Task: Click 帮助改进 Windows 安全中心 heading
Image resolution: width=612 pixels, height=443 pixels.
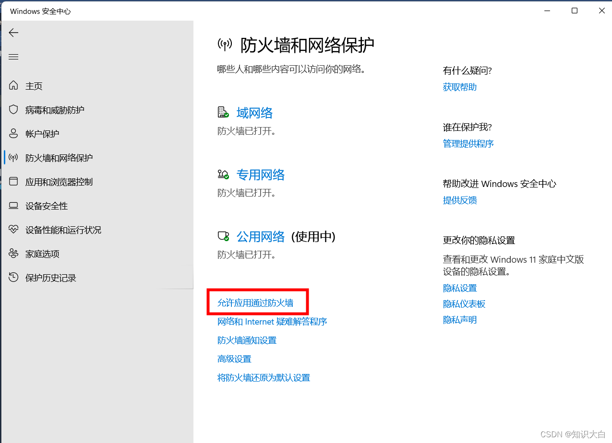Action: 500,184
